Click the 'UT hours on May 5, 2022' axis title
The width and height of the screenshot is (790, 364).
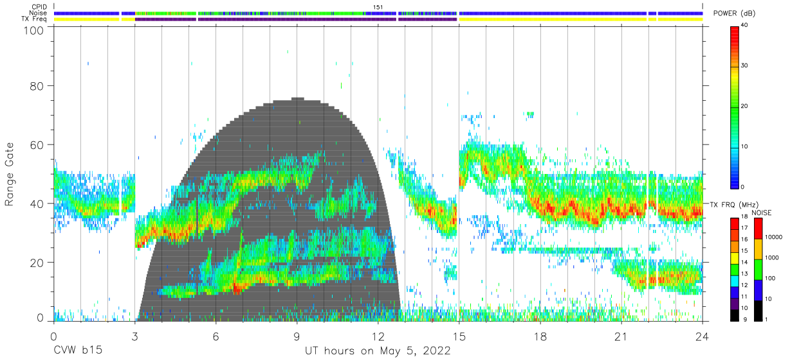coord(378,351)
